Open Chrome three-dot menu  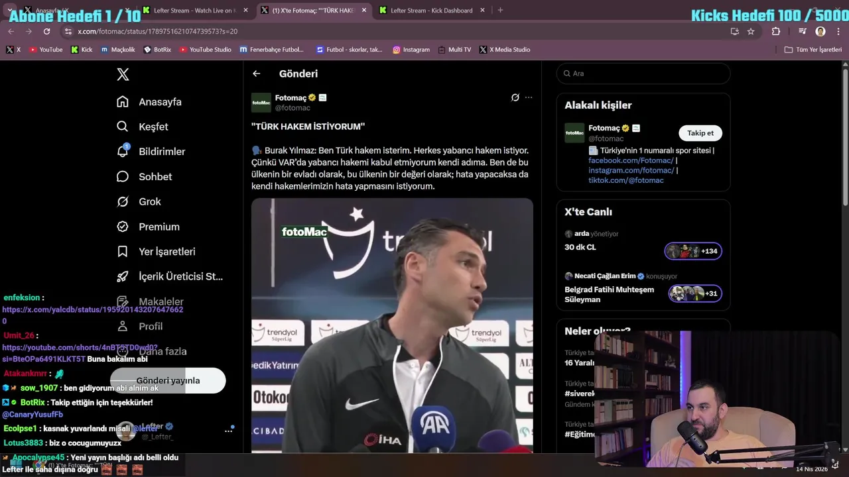coord(838,31)
